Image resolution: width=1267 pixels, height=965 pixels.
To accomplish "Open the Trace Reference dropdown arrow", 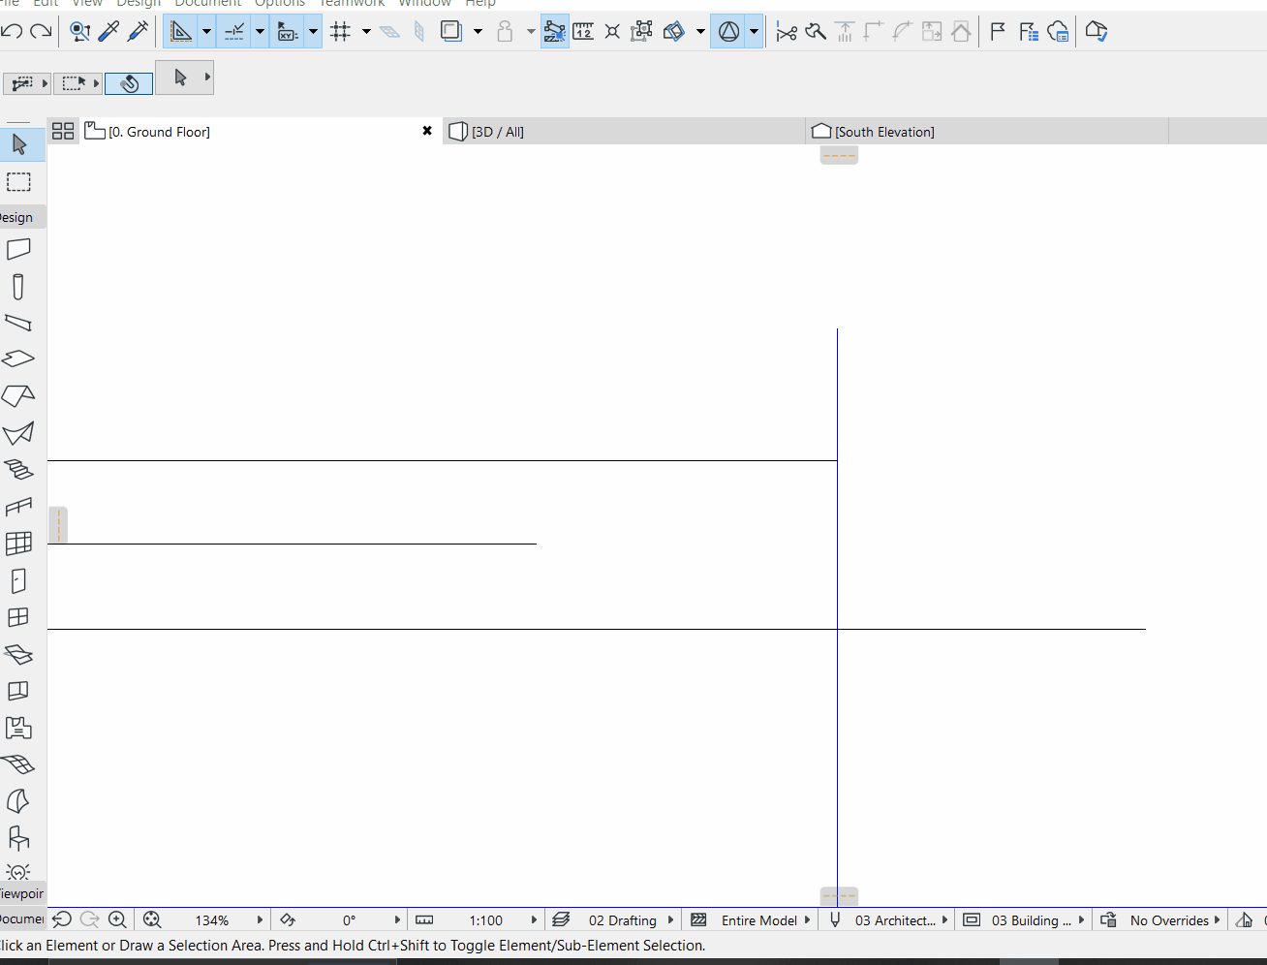I will tap(478, 31).
